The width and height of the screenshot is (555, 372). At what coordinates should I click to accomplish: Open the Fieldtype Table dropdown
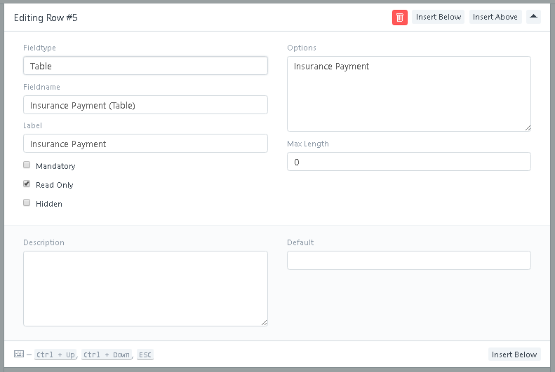(x=145, y=66)
